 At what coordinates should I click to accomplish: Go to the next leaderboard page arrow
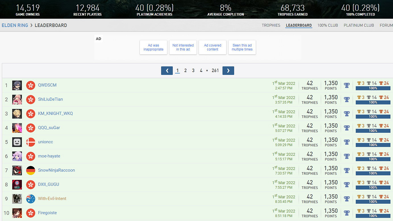click(228, 71)
